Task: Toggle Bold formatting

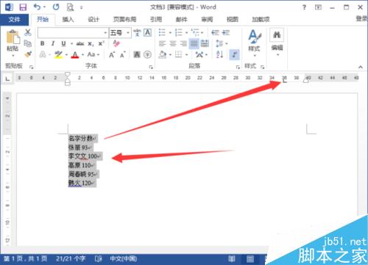Action: pos(43,43)
